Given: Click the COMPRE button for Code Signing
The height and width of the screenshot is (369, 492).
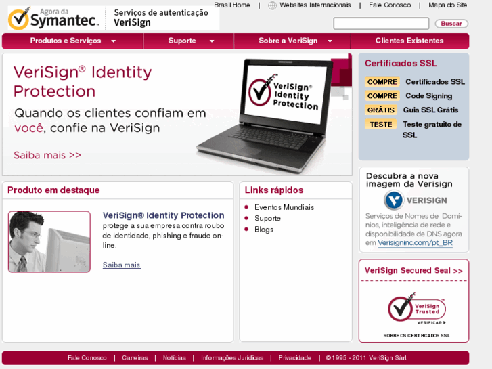Looking at the screenshot, I should (382, 95).
